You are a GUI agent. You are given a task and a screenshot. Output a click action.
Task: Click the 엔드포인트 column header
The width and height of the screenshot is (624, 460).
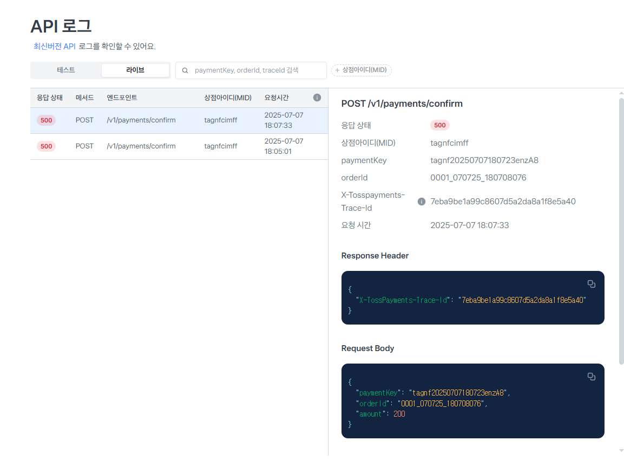[x=122, y=98]
